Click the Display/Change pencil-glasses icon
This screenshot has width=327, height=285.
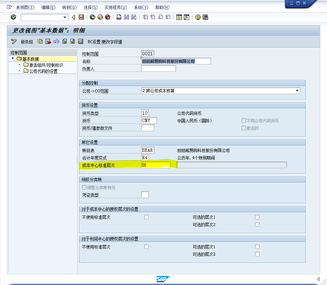pyautogui.click(x=14, y=41)
